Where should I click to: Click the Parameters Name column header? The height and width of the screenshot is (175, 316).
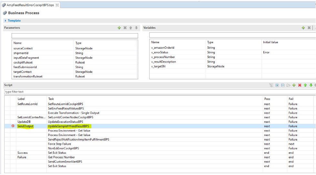tap(17, 43)
